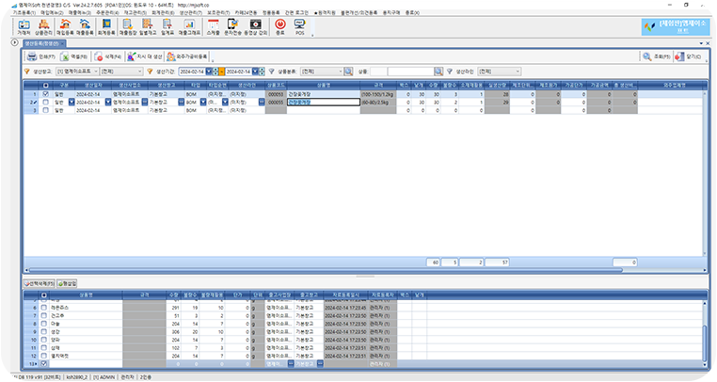This screenshot has width=717, height=382.
Task: Open the 일별재고 toolbar icon
Action: tap(148, 27)
